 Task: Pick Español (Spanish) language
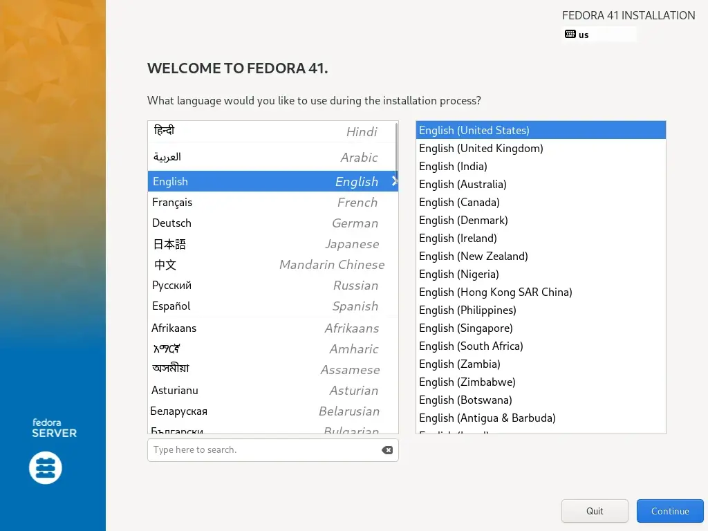tap(272, 306)
